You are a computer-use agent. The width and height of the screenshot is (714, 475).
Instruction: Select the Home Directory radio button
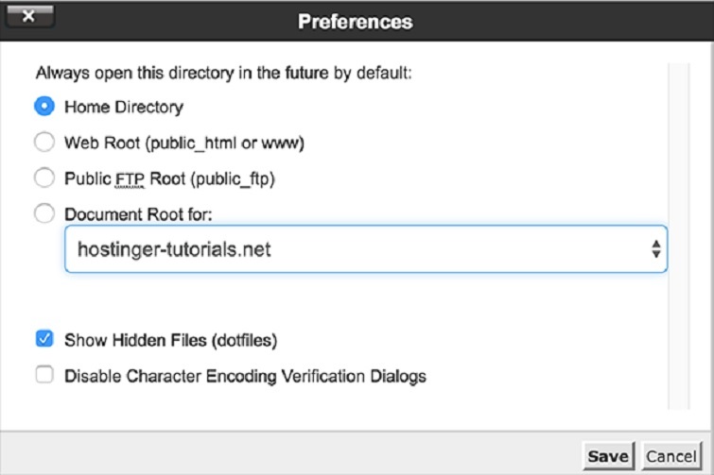click(44, 107)
